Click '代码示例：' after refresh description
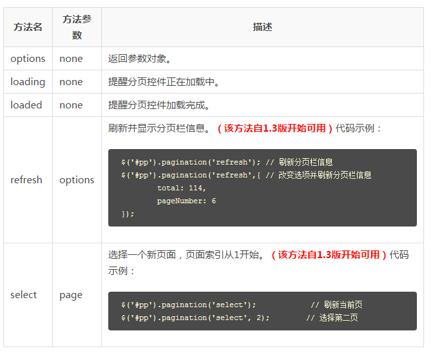Screen dimensions: 433x353 point(358,128)
